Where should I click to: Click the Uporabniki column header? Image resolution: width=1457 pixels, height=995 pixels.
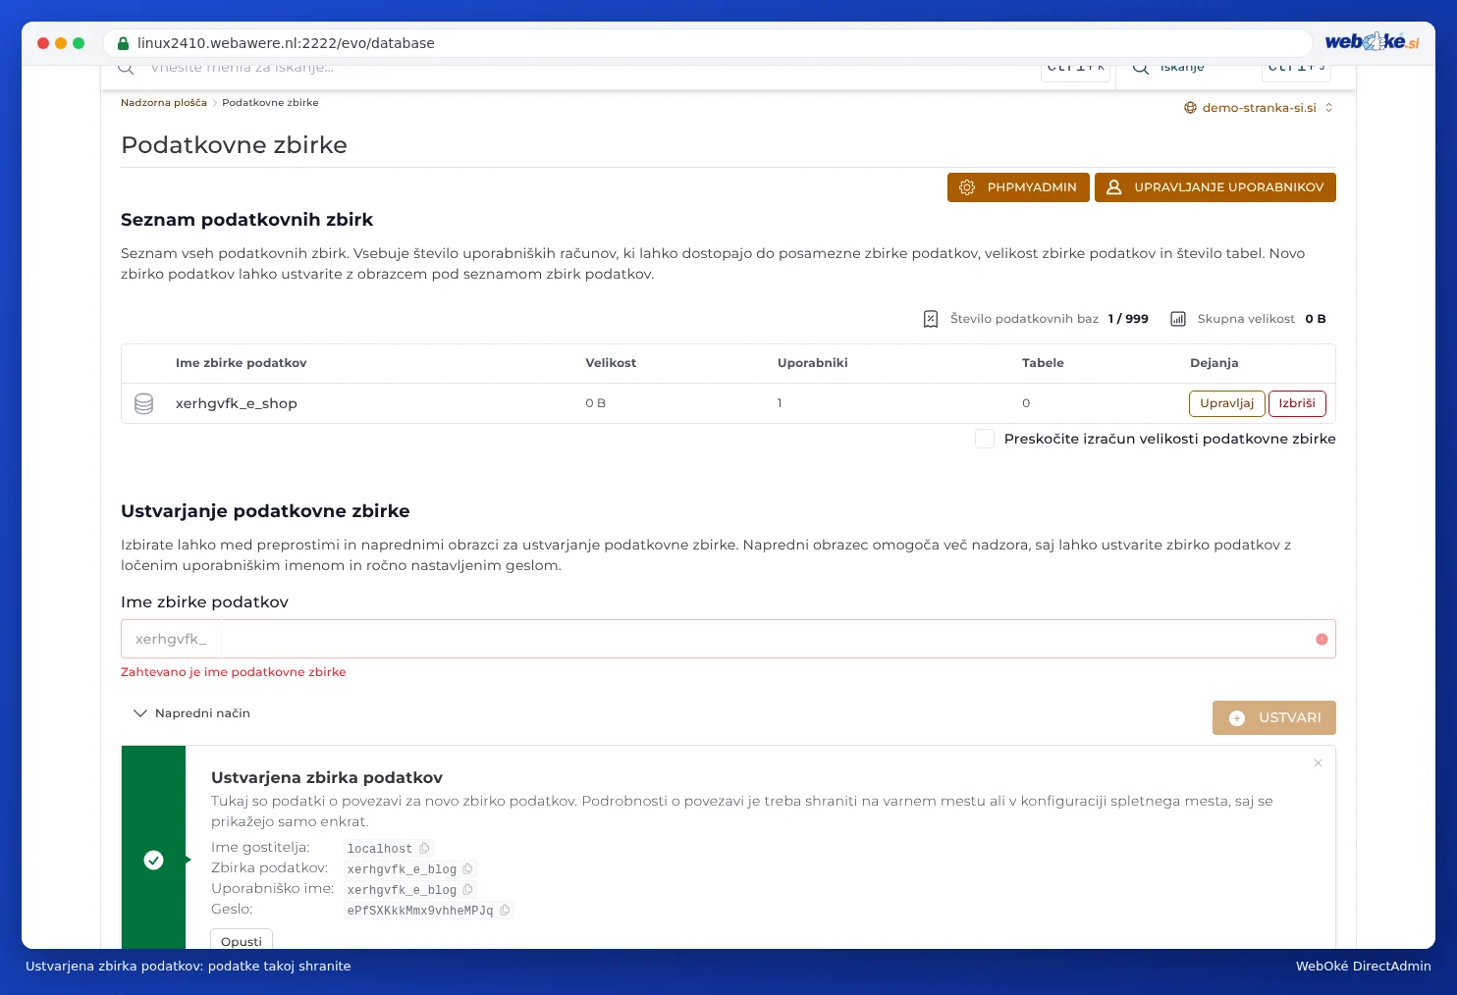pyautogui.click(x=813, y=363)
